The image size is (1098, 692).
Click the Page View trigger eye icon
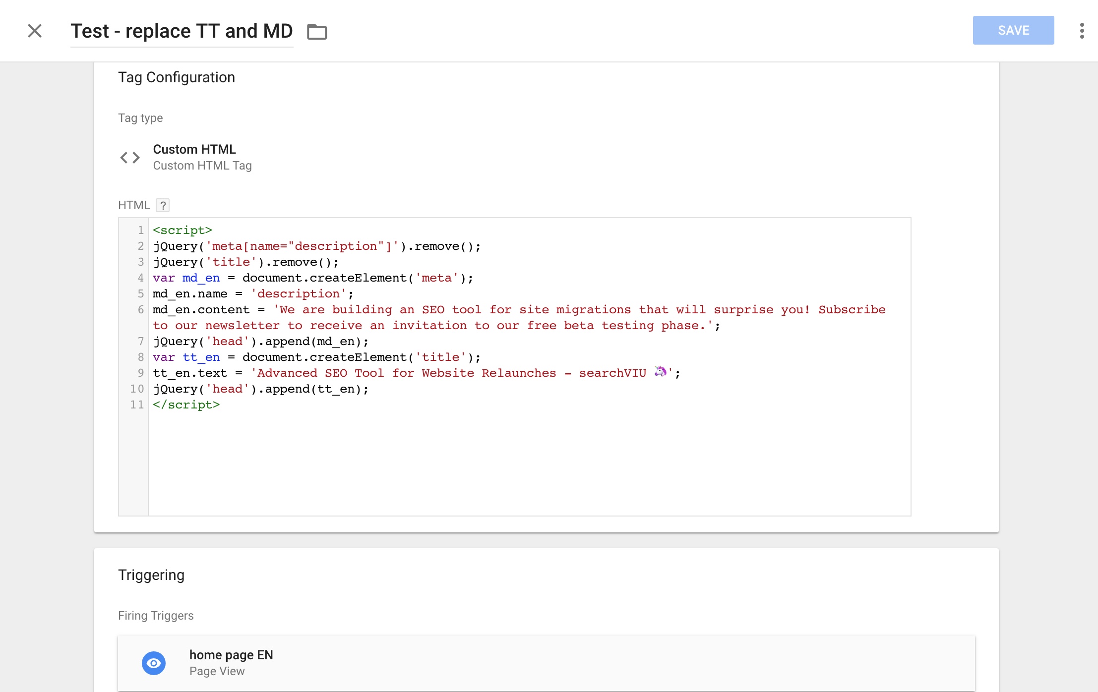154,663
